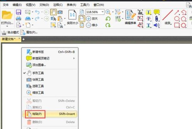
Task: Go to the previous view with back arrow
Action: tap(46, 12)
